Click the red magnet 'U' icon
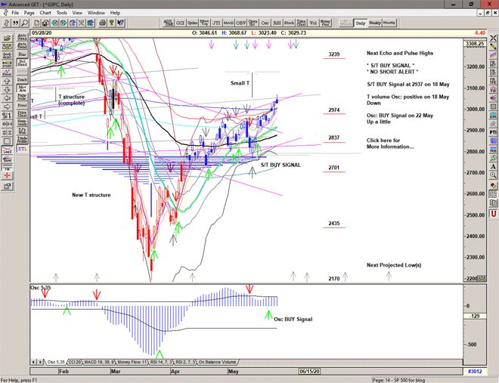The image size is (499, 383). coord(493,214)
